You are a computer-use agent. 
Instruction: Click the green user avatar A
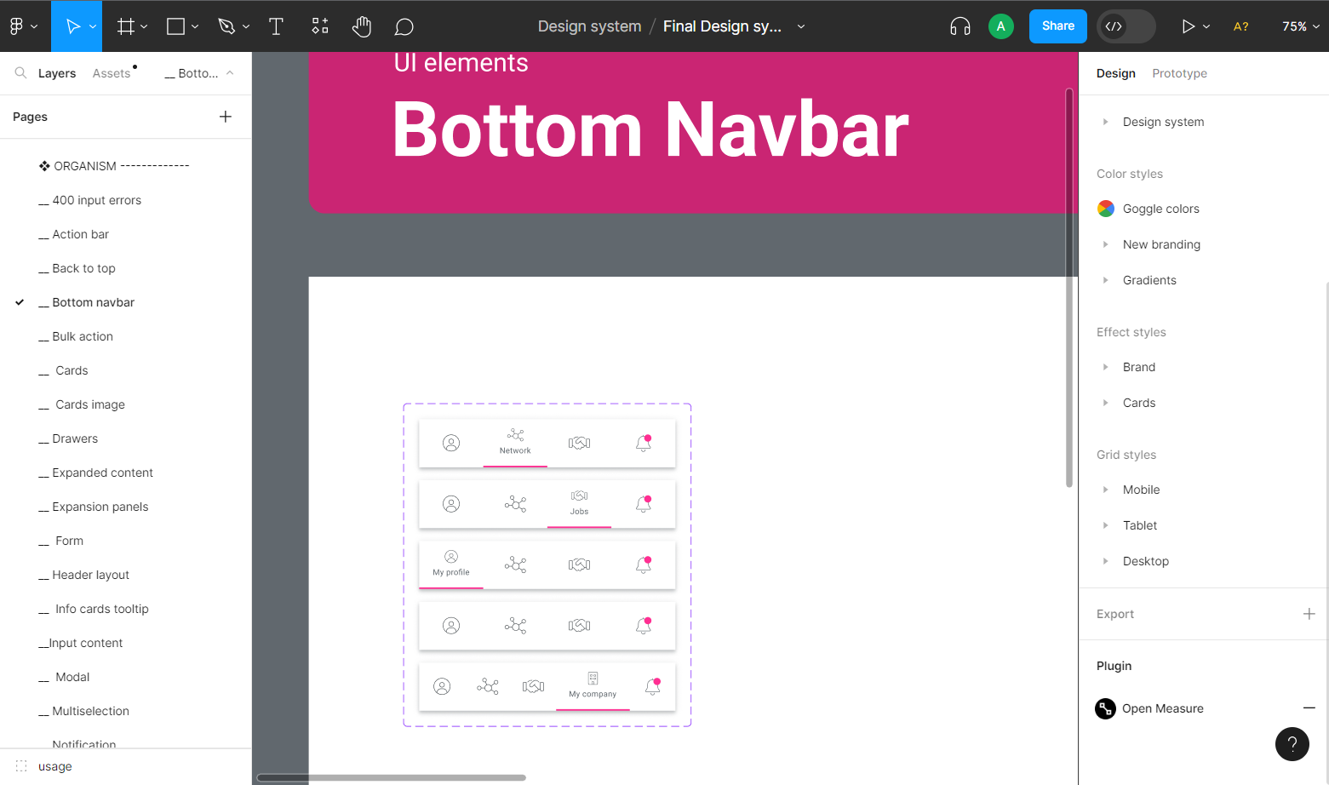pyautogui.click(x=1001, y=26)
